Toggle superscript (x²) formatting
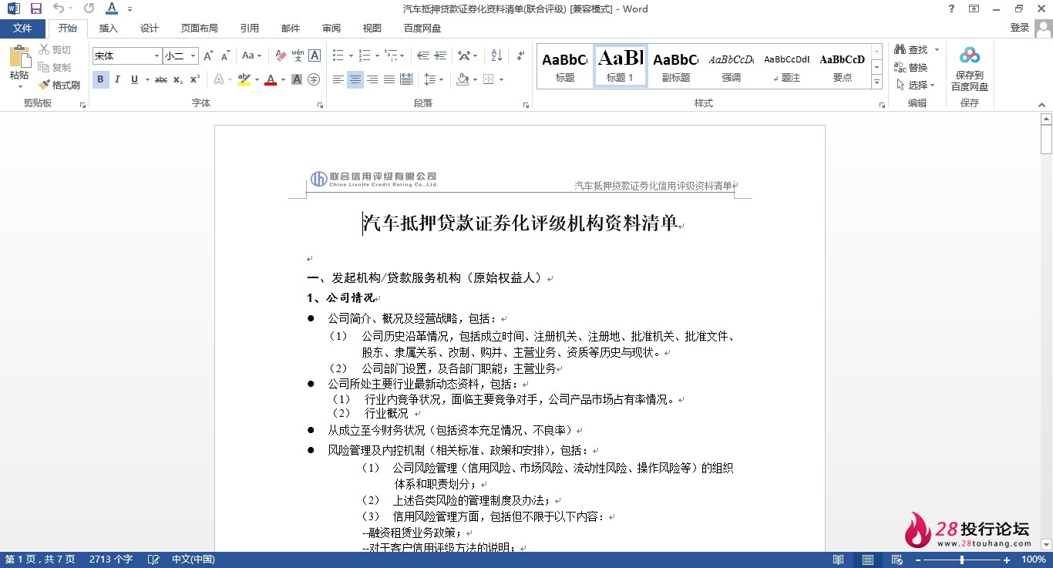The image size is (1053, 568). pyautogui.click(x=195, y=79)
